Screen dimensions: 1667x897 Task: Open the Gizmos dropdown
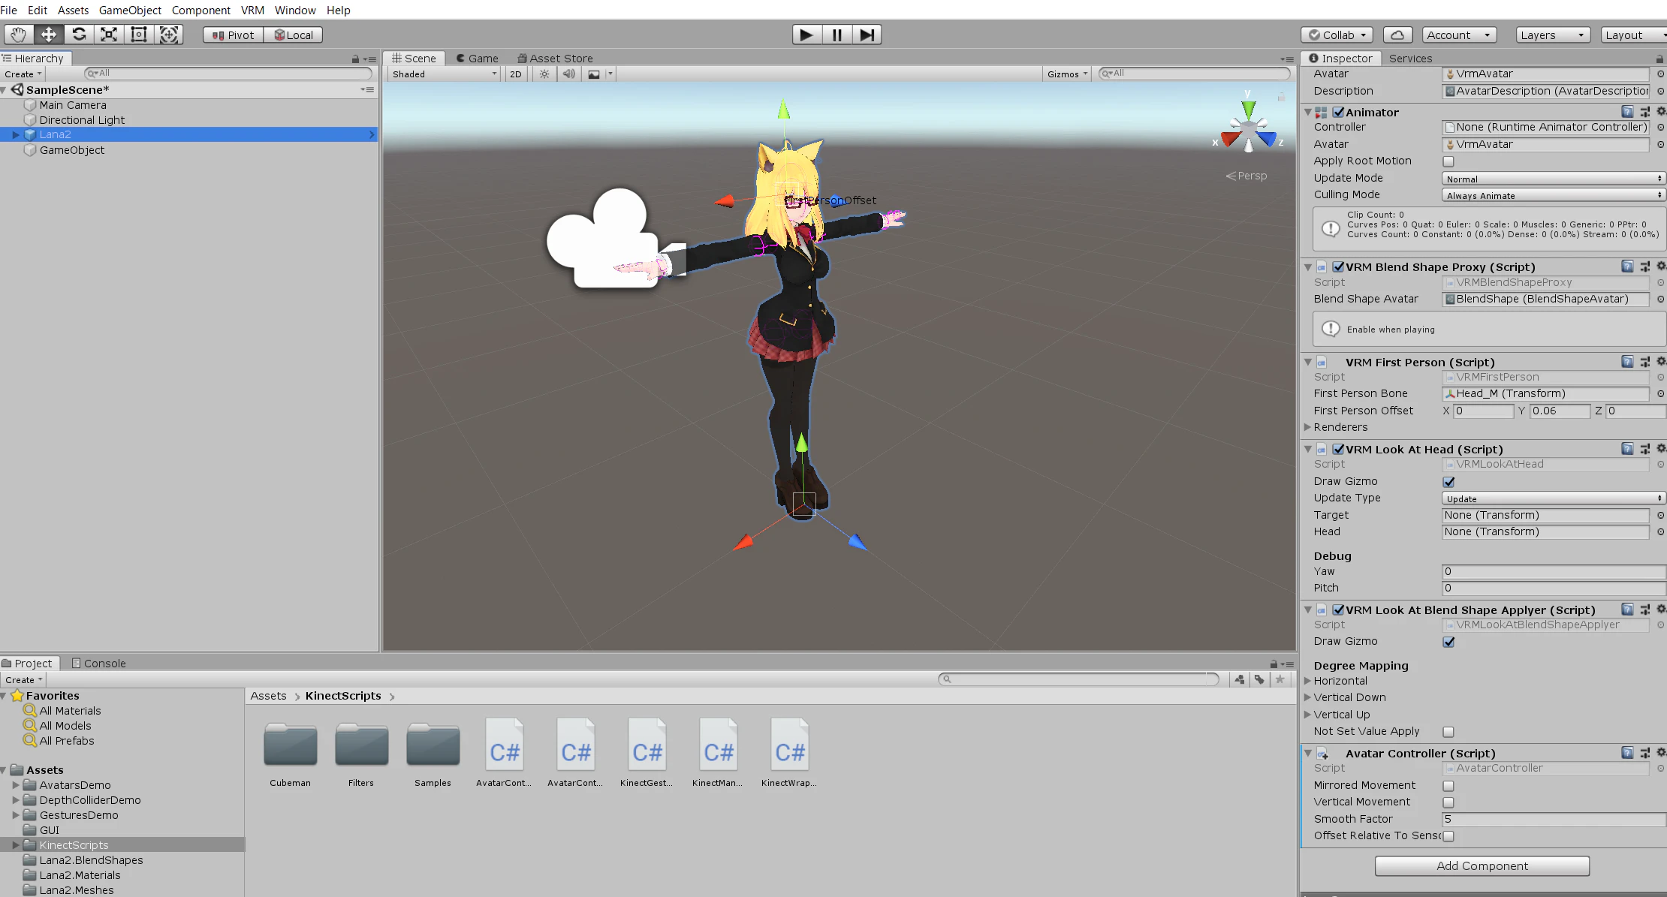[1067, 74]
